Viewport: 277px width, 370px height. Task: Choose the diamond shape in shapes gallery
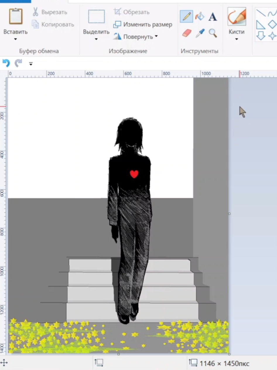point(273,25)
